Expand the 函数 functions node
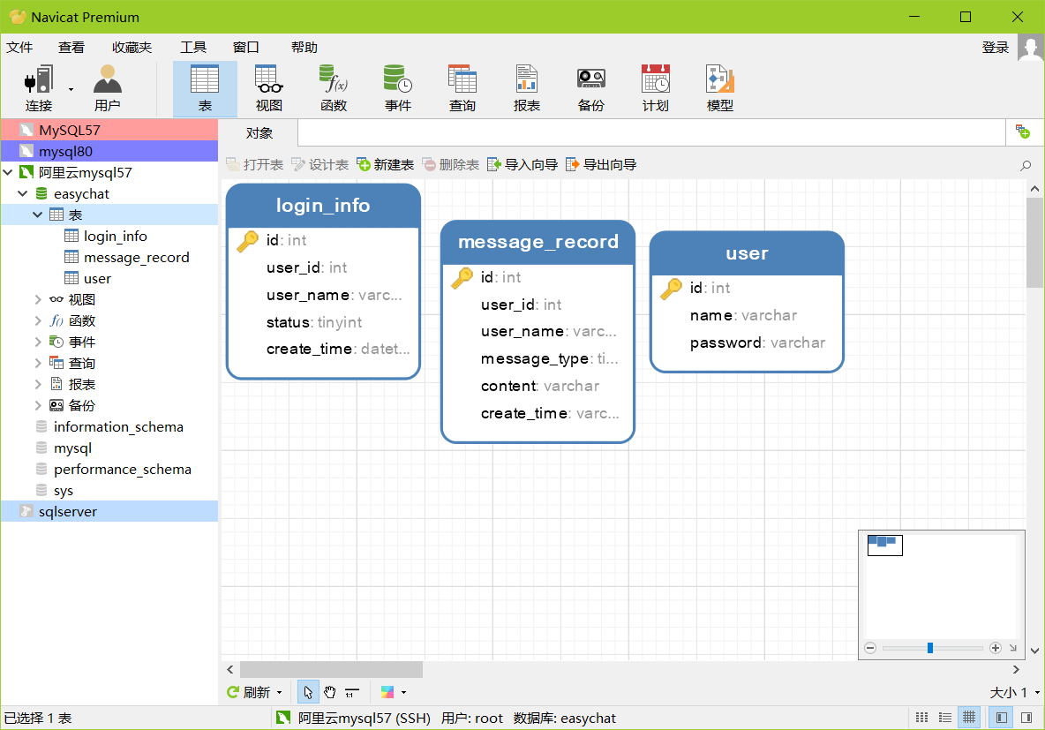This screenshot has height=730, width=1045. pyautogui.click(x=38, y=320)
